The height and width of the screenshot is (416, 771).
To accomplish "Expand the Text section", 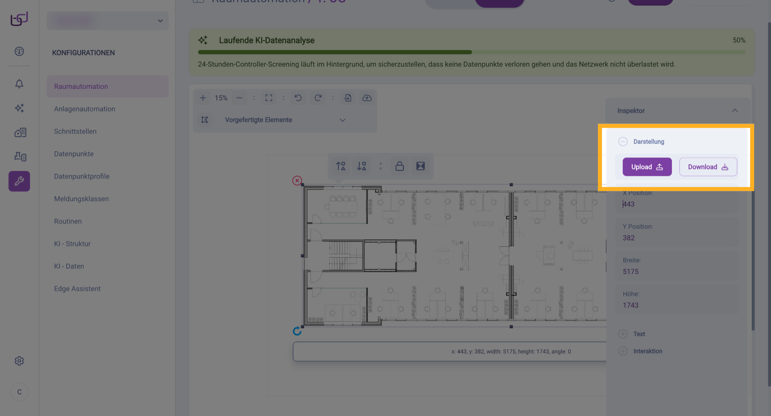I will [623, 334].
